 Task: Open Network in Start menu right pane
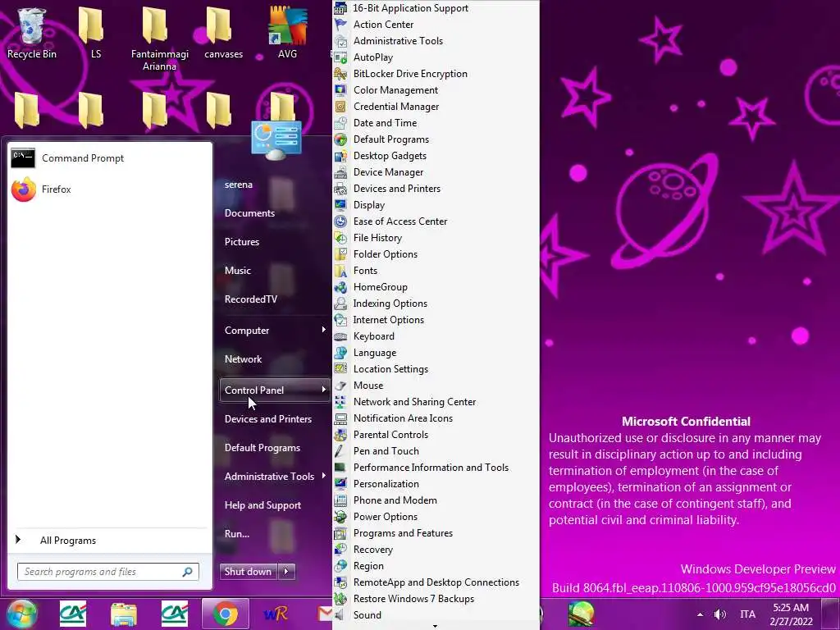click(243, 359)
